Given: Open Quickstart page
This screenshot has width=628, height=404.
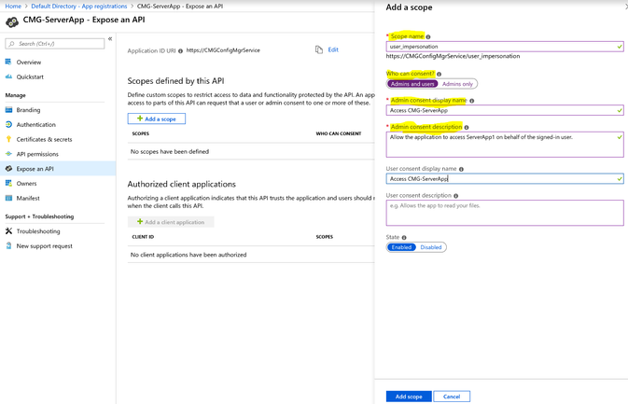Looking at the screenshot, I should tap(30, 77).
